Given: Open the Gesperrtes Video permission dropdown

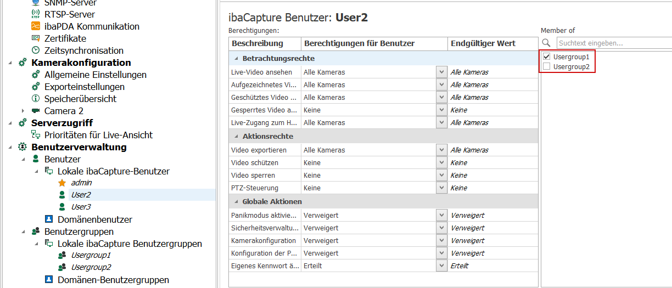Looking at the screenshot, I should [442, 110].
